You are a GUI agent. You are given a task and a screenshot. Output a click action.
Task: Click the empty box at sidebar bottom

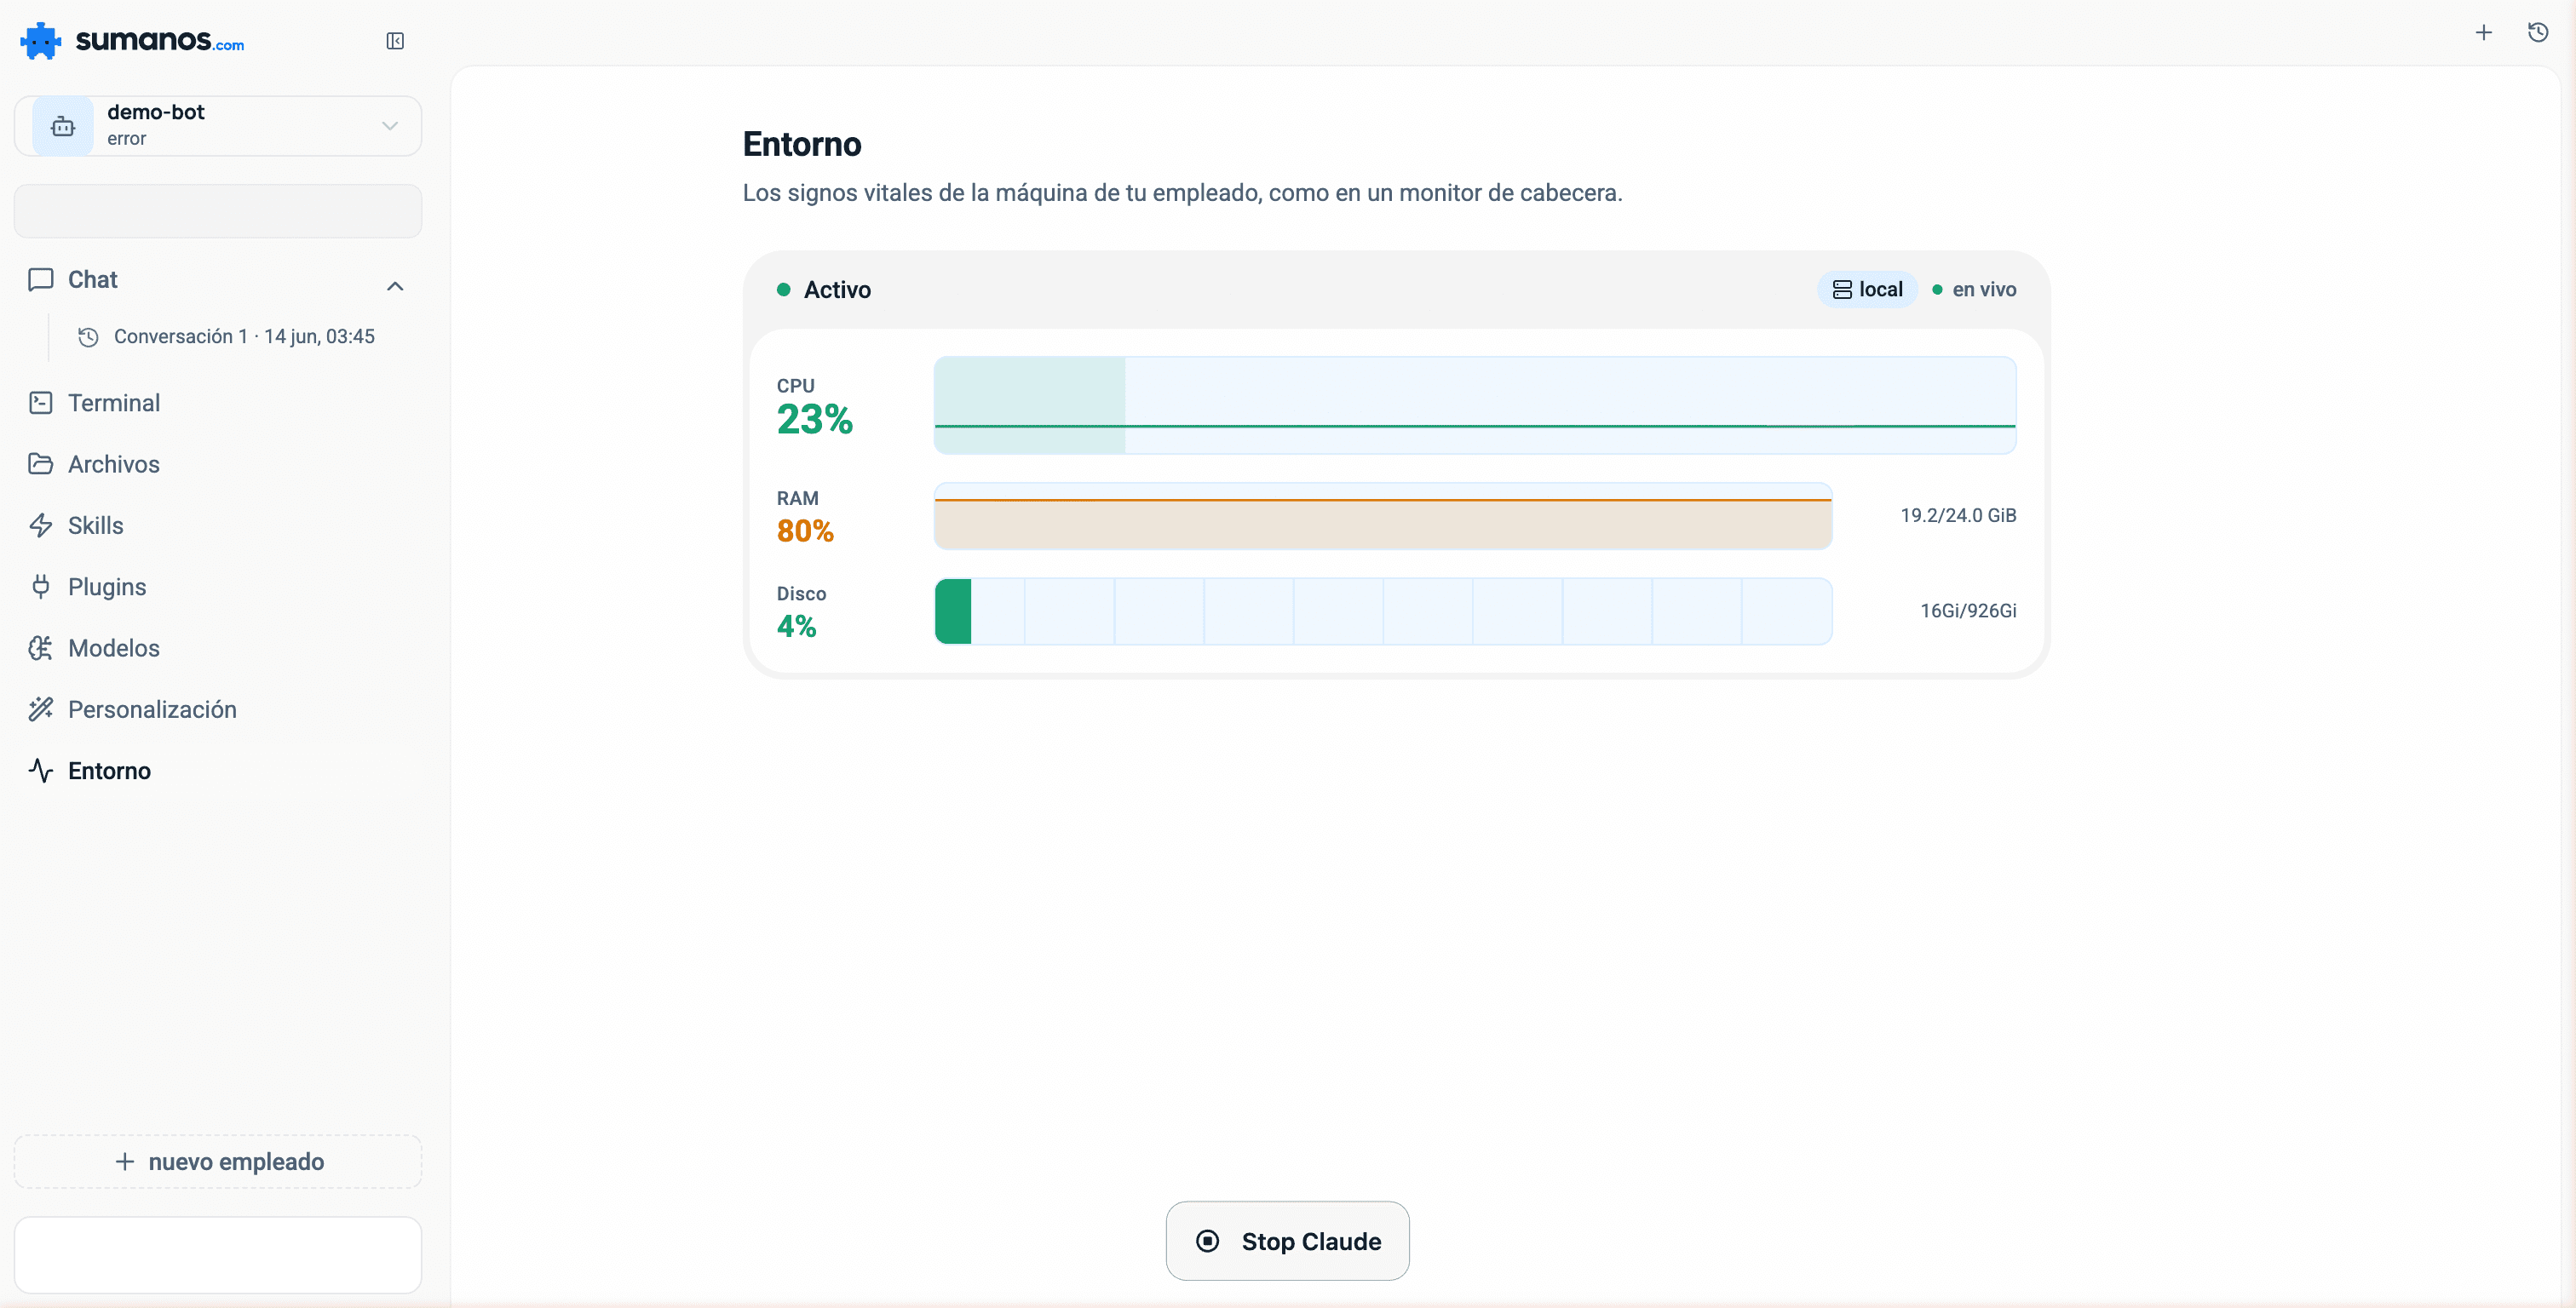218,1255
